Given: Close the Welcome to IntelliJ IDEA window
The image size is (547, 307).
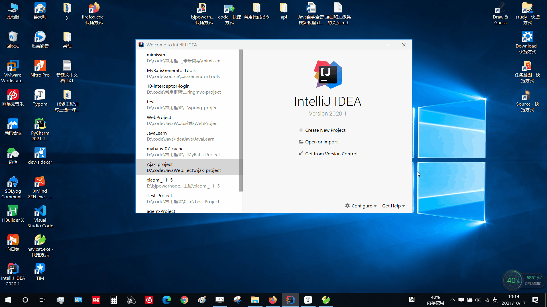Looking at the screenshot, I should point(404,45).
